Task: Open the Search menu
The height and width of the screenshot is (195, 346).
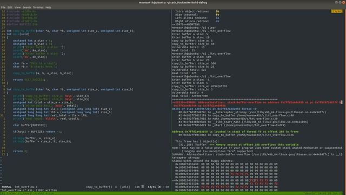Action: click(26, 7)
